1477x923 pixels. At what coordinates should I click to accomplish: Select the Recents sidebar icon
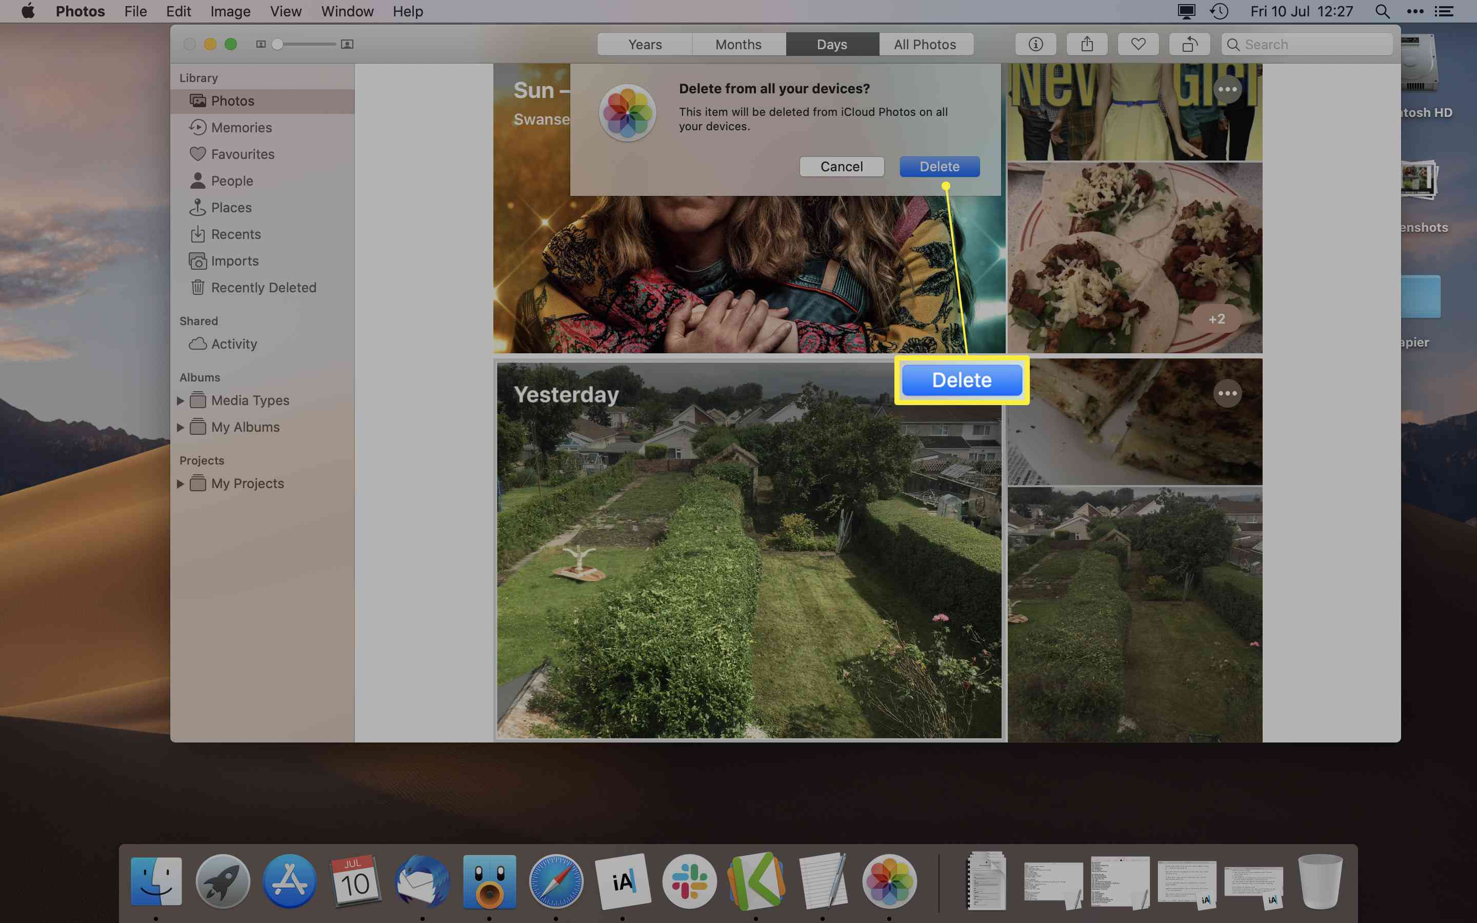point(199,233)
